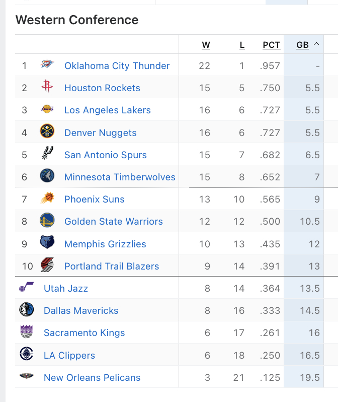Click the Oklahoma City Thunder logo
Screen dimensions: 338x402
click(47, 64)
